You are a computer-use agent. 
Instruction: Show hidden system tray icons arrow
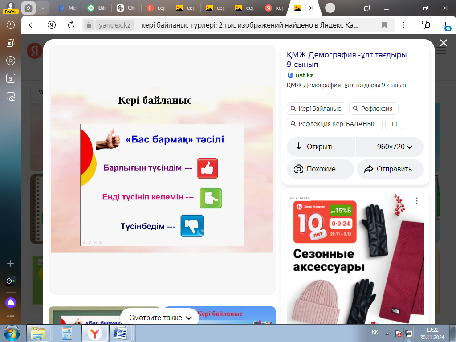[387, 333]
